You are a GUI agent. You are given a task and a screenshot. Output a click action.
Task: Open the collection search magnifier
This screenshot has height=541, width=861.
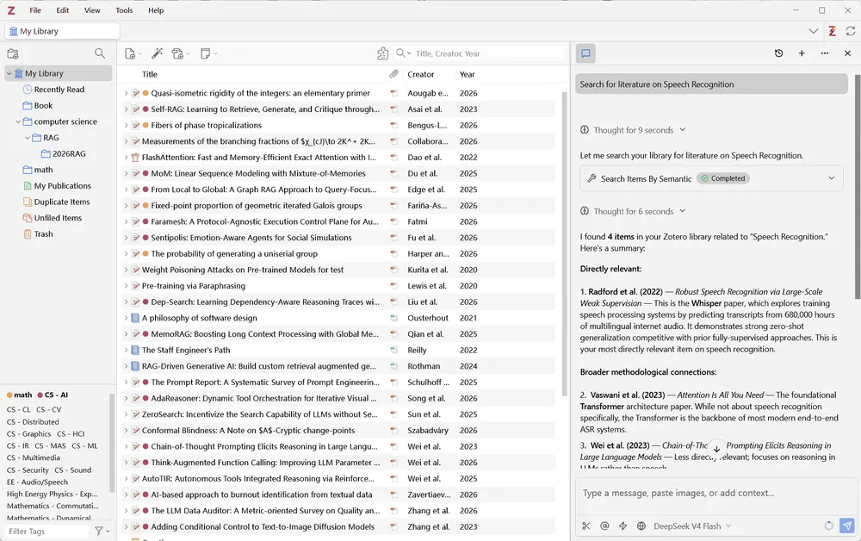click(99, 53)
